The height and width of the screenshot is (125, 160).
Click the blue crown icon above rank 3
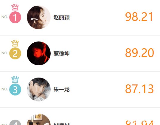(x=15, y=79)
